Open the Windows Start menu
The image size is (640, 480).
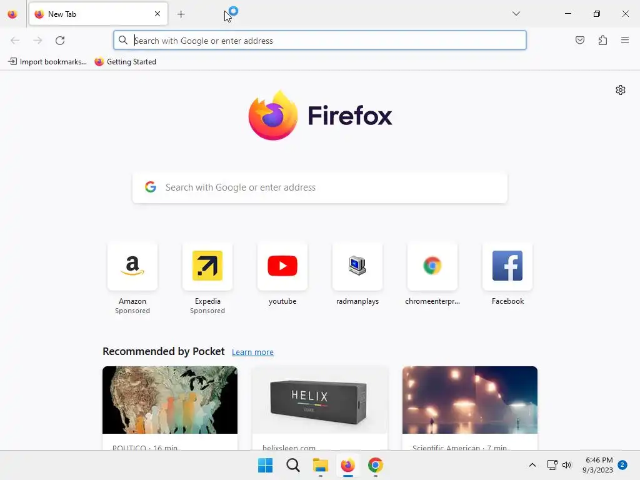tap(265, 465)
